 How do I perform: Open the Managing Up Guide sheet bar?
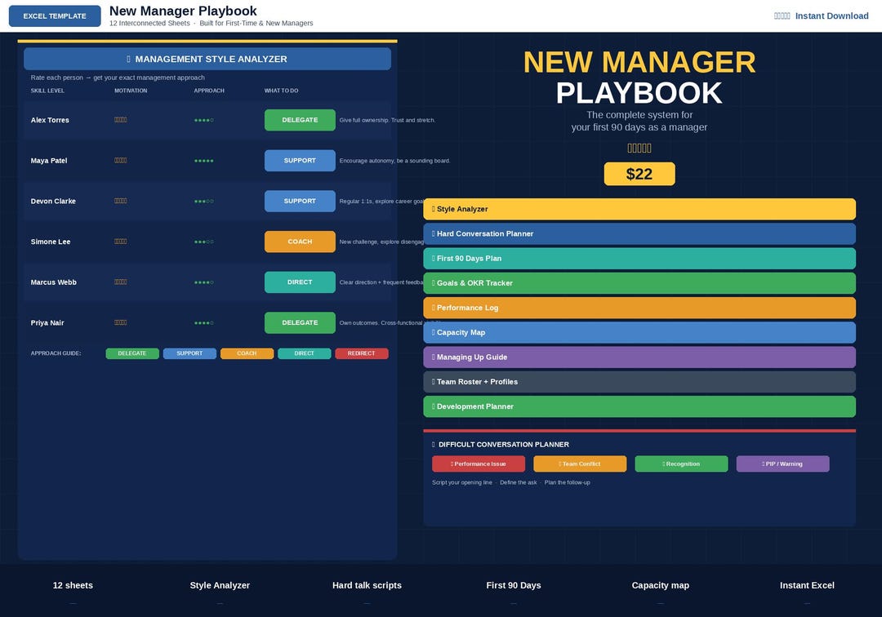639,357
